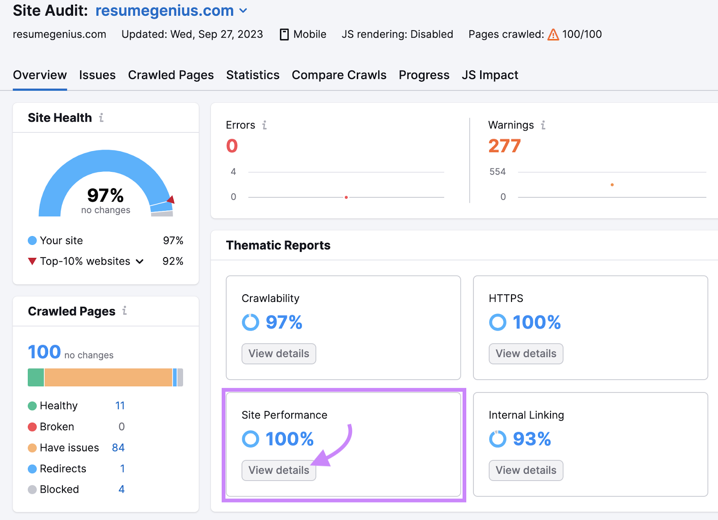
Task: Click the Errors count 0
Action: point(232,146)
